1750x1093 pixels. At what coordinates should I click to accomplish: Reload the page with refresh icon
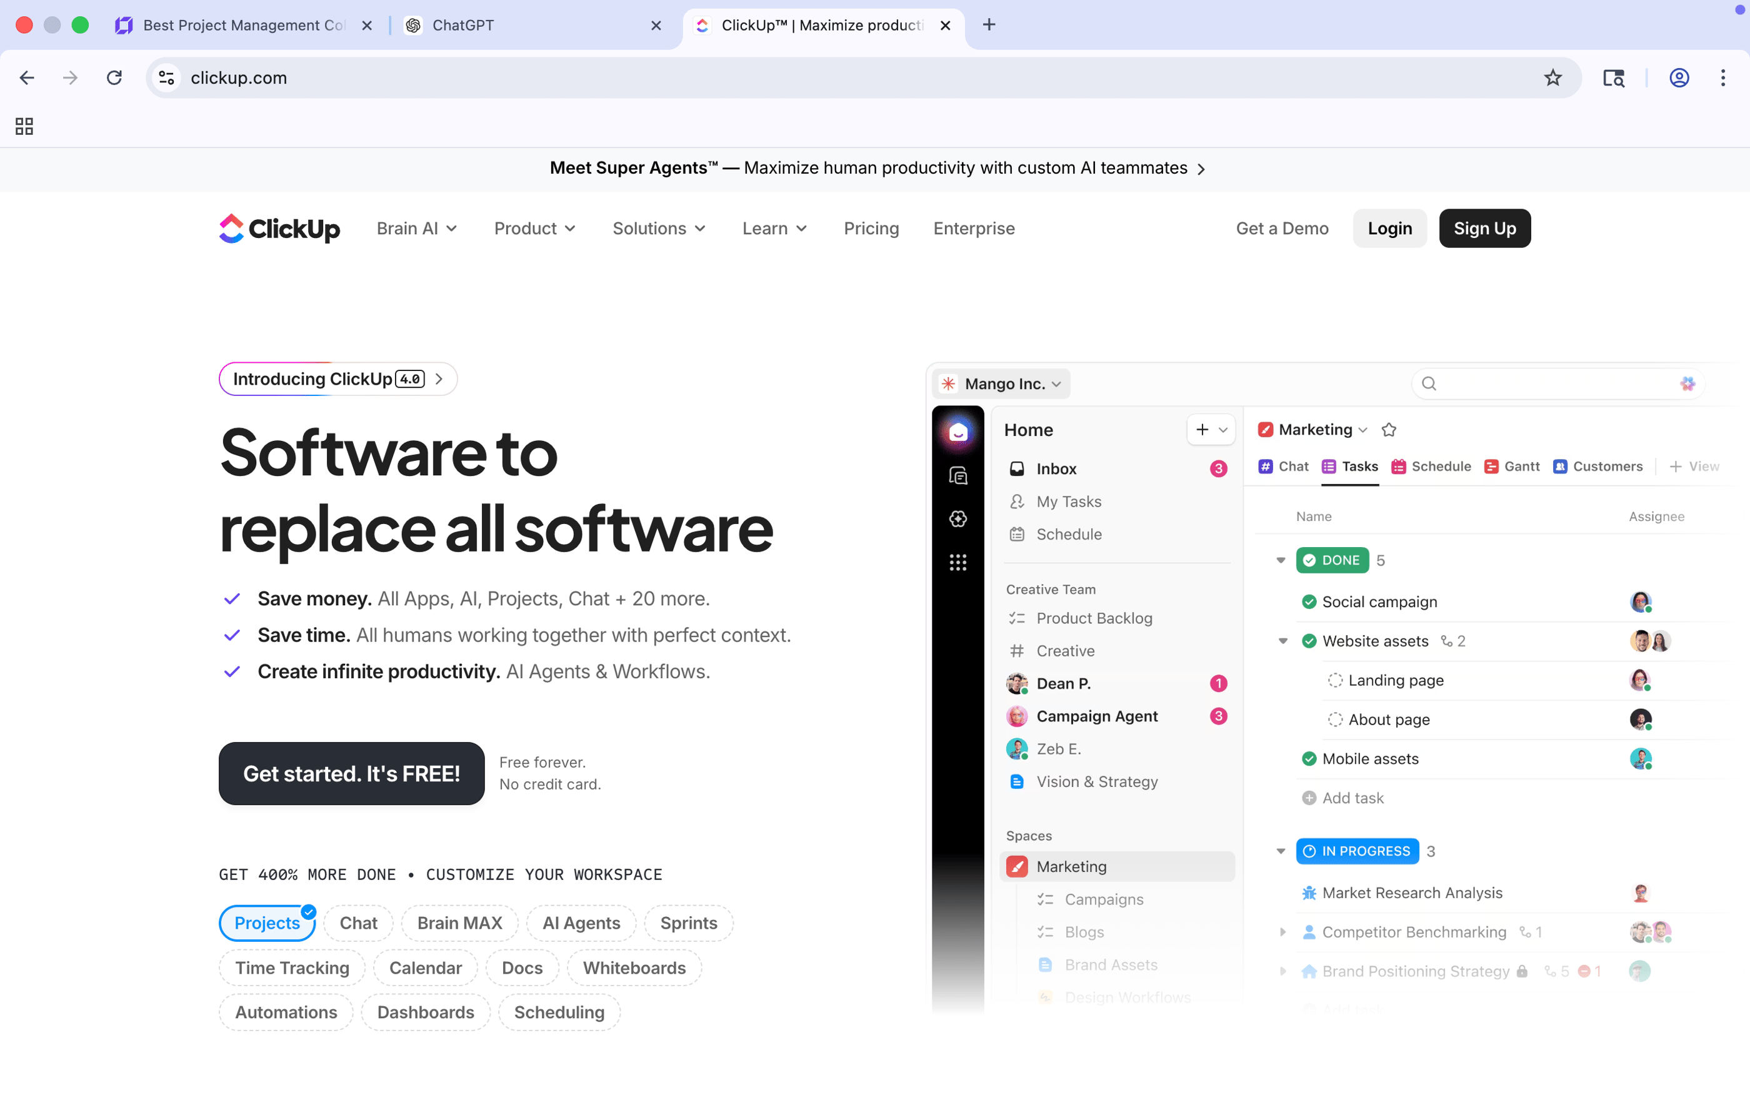[x=114, y=77]
